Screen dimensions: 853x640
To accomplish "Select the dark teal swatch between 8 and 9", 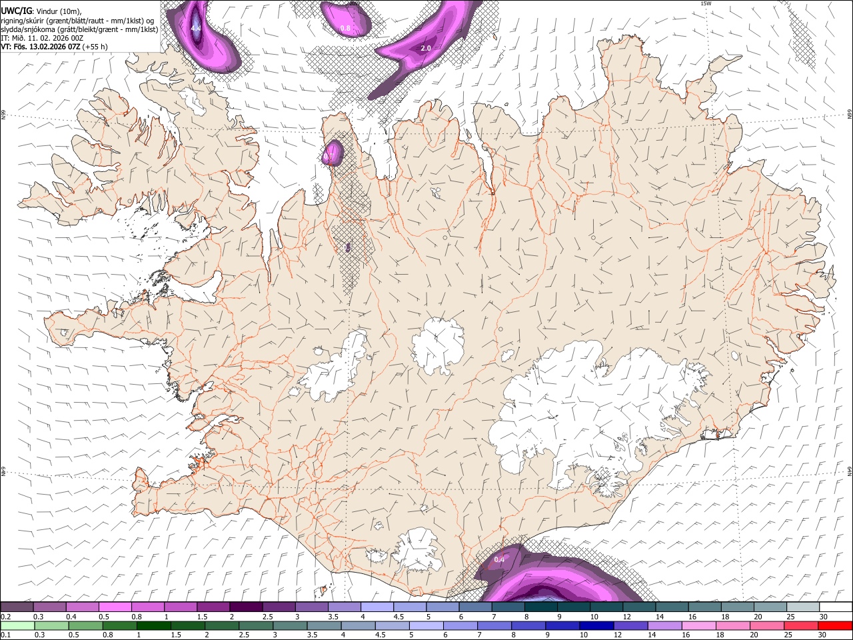I will 540,607.
